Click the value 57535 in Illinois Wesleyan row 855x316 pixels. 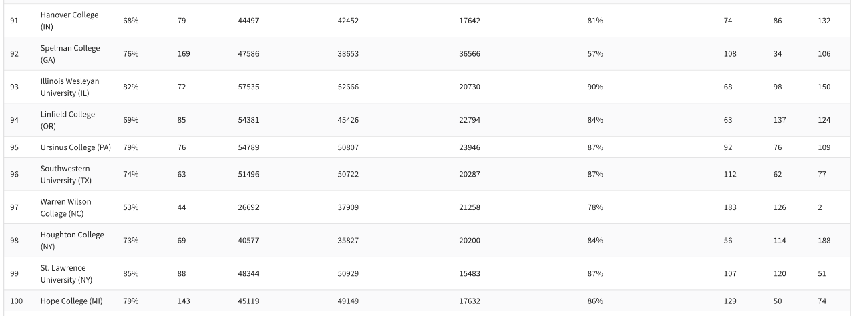pyautogui.click(x=248, y=87)
